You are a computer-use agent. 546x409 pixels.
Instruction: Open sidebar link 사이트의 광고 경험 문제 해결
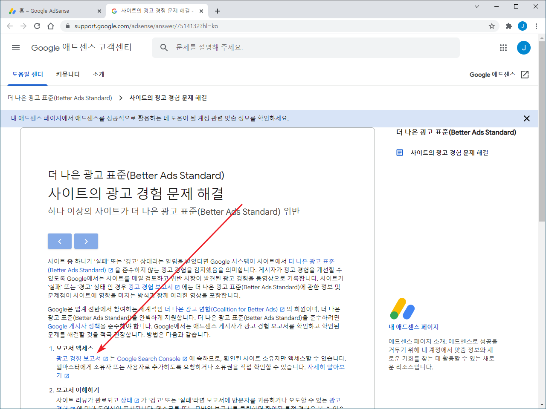(x=449, y=153)
